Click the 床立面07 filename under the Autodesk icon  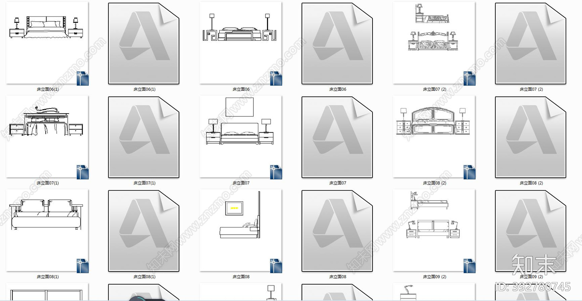338,183
